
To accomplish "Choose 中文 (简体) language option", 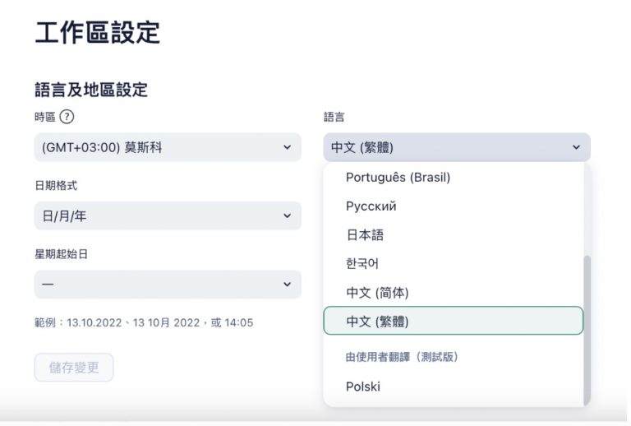I will 377,293.
